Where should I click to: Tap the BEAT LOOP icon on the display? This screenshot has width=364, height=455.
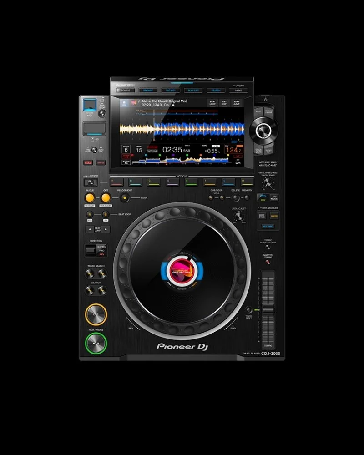pos(212,103)
